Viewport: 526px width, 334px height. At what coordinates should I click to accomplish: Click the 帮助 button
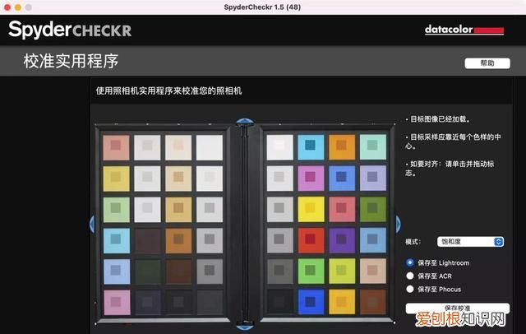[487, 63]
